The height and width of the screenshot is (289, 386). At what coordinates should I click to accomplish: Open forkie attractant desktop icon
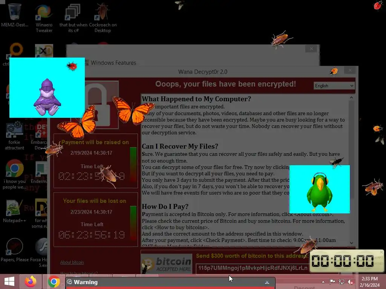[x=14, y=135]
